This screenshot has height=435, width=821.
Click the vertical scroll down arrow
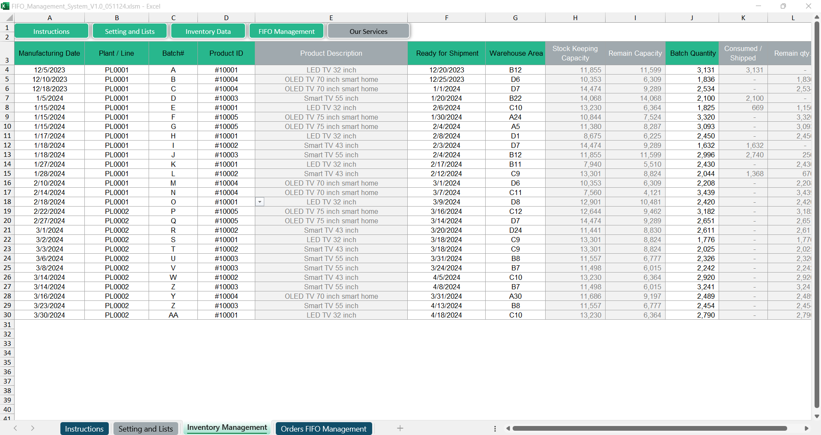(817, 416)
